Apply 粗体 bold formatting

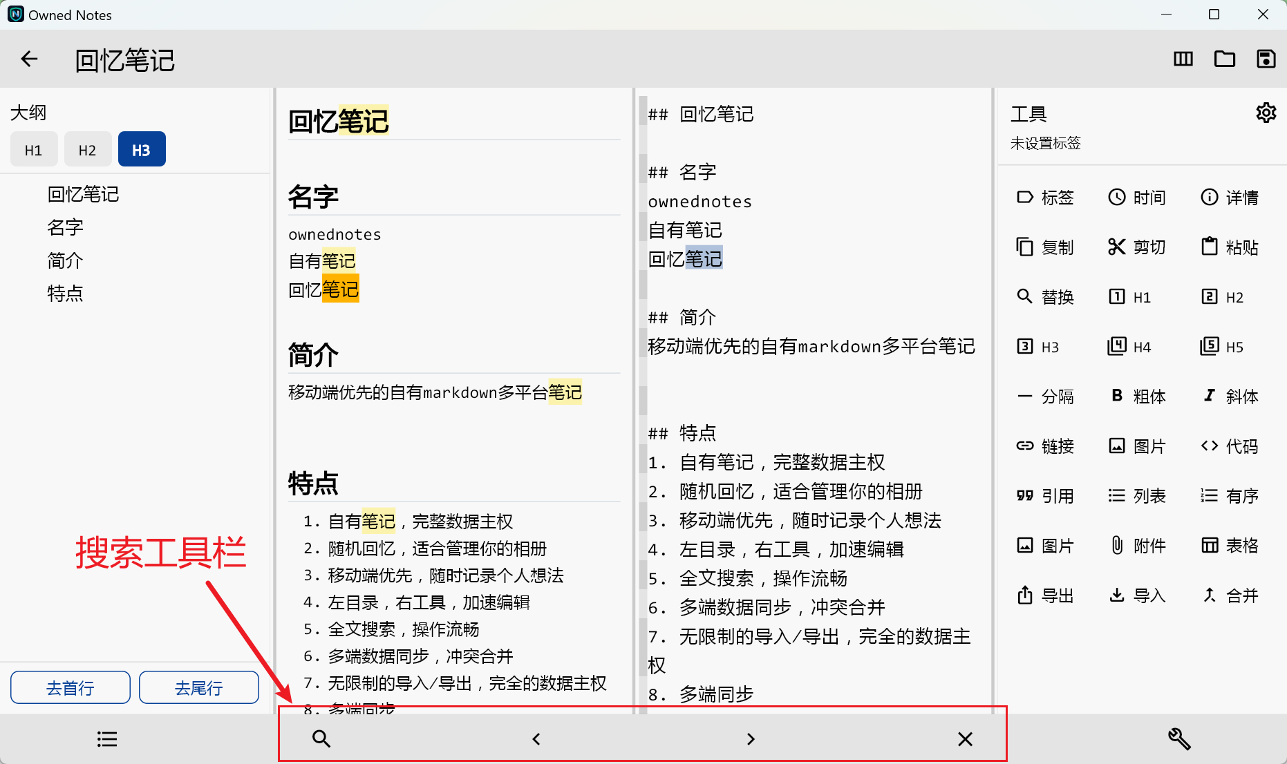pyautogui.click(x=1137, y=397)
